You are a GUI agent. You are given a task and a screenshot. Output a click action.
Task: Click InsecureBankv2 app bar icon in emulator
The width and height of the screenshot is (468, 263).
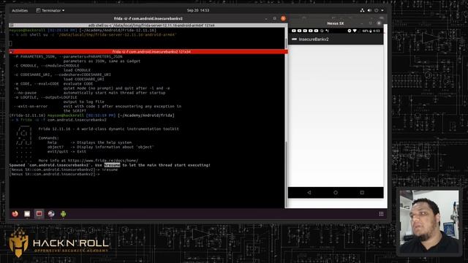pos(294,39)
